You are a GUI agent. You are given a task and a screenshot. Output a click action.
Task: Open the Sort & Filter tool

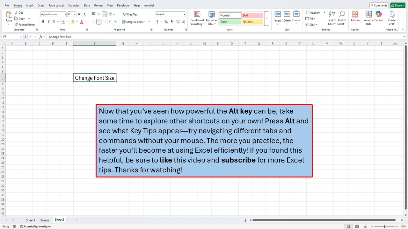click(x=332, y=18)
